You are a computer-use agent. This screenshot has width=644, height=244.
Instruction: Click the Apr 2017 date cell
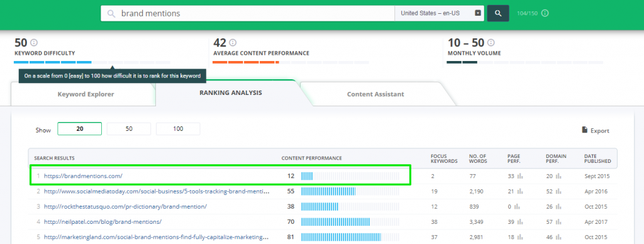point(596,222)
